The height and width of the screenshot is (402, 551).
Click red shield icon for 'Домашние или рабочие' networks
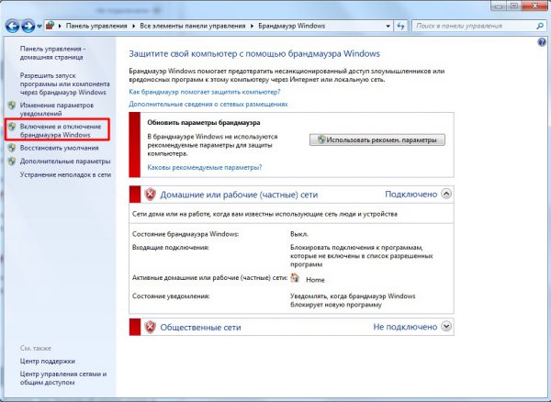tap(150, 195)
